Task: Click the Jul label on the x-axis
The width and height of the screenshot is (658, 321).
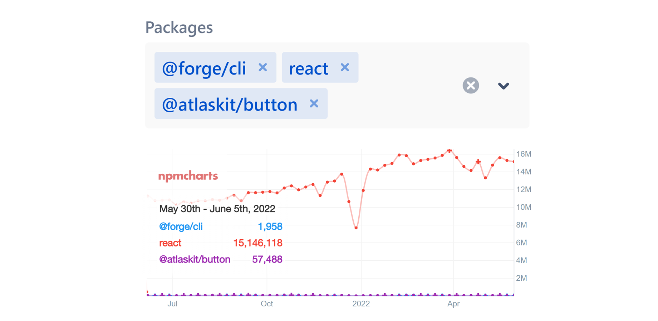Action: coord(172,304)
